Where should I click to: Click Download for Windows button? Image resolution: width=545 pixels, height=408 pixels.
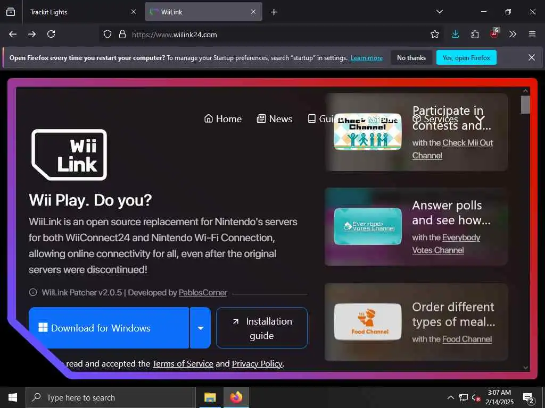point(109,328)
